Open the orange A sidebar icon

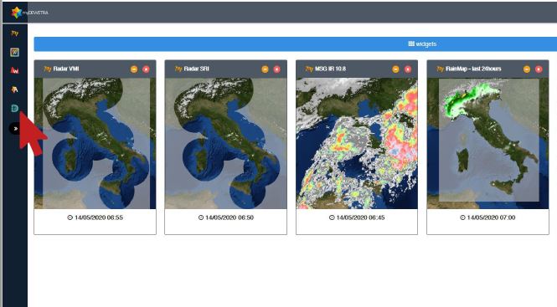(x=14, y=90)
